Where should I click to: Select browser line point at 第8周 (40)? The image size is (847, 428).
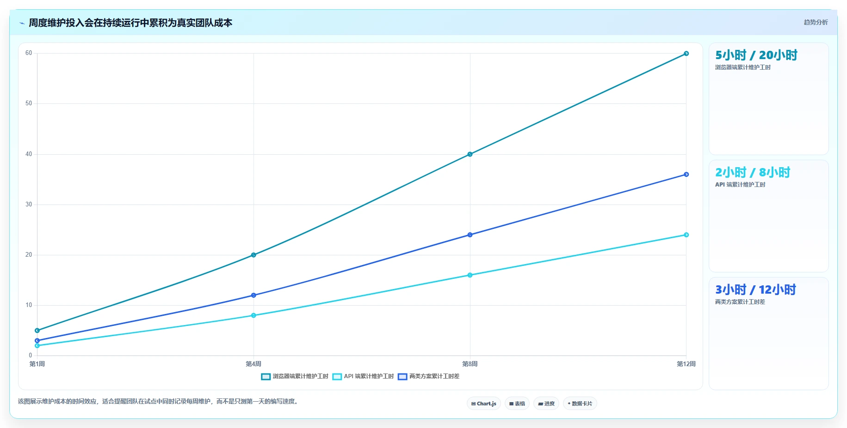(x=470, y=154)
